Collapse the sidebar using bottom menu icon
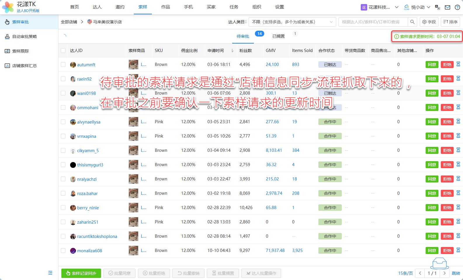The image size is (463, 280). [50, 273]
